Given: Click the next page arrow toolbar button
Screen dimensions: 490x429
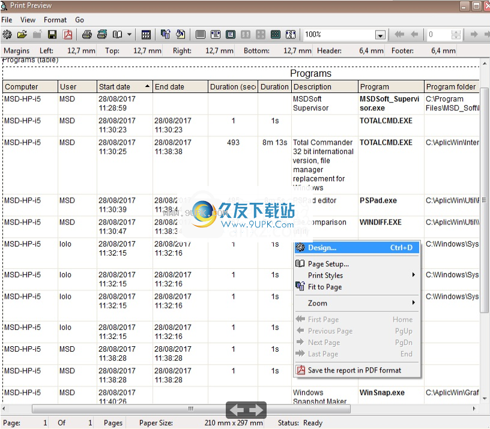Looking at the screenshot, I should coord(474,34).
